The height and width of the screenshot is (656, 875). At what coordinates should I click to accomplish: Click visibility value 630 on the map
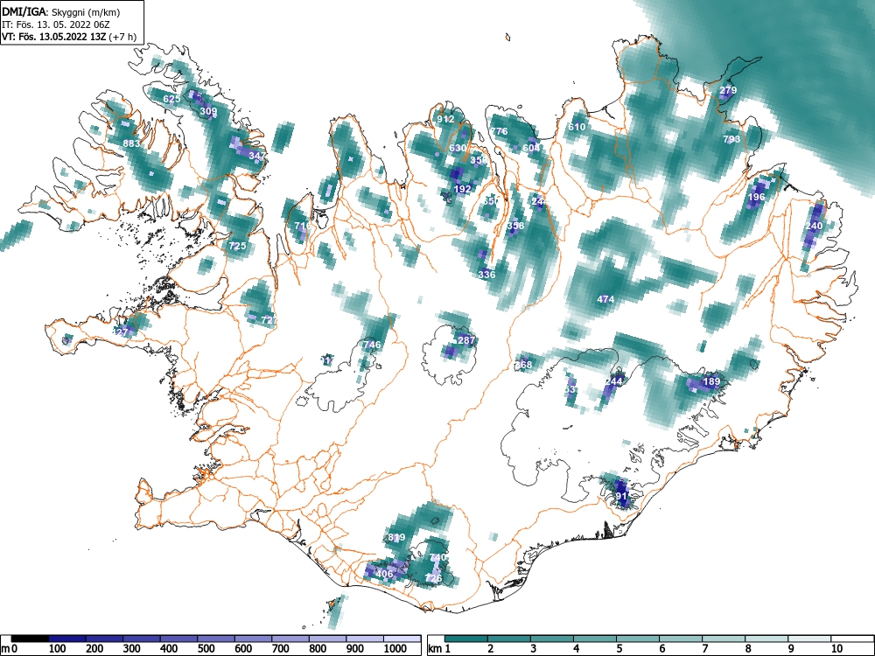458,148
